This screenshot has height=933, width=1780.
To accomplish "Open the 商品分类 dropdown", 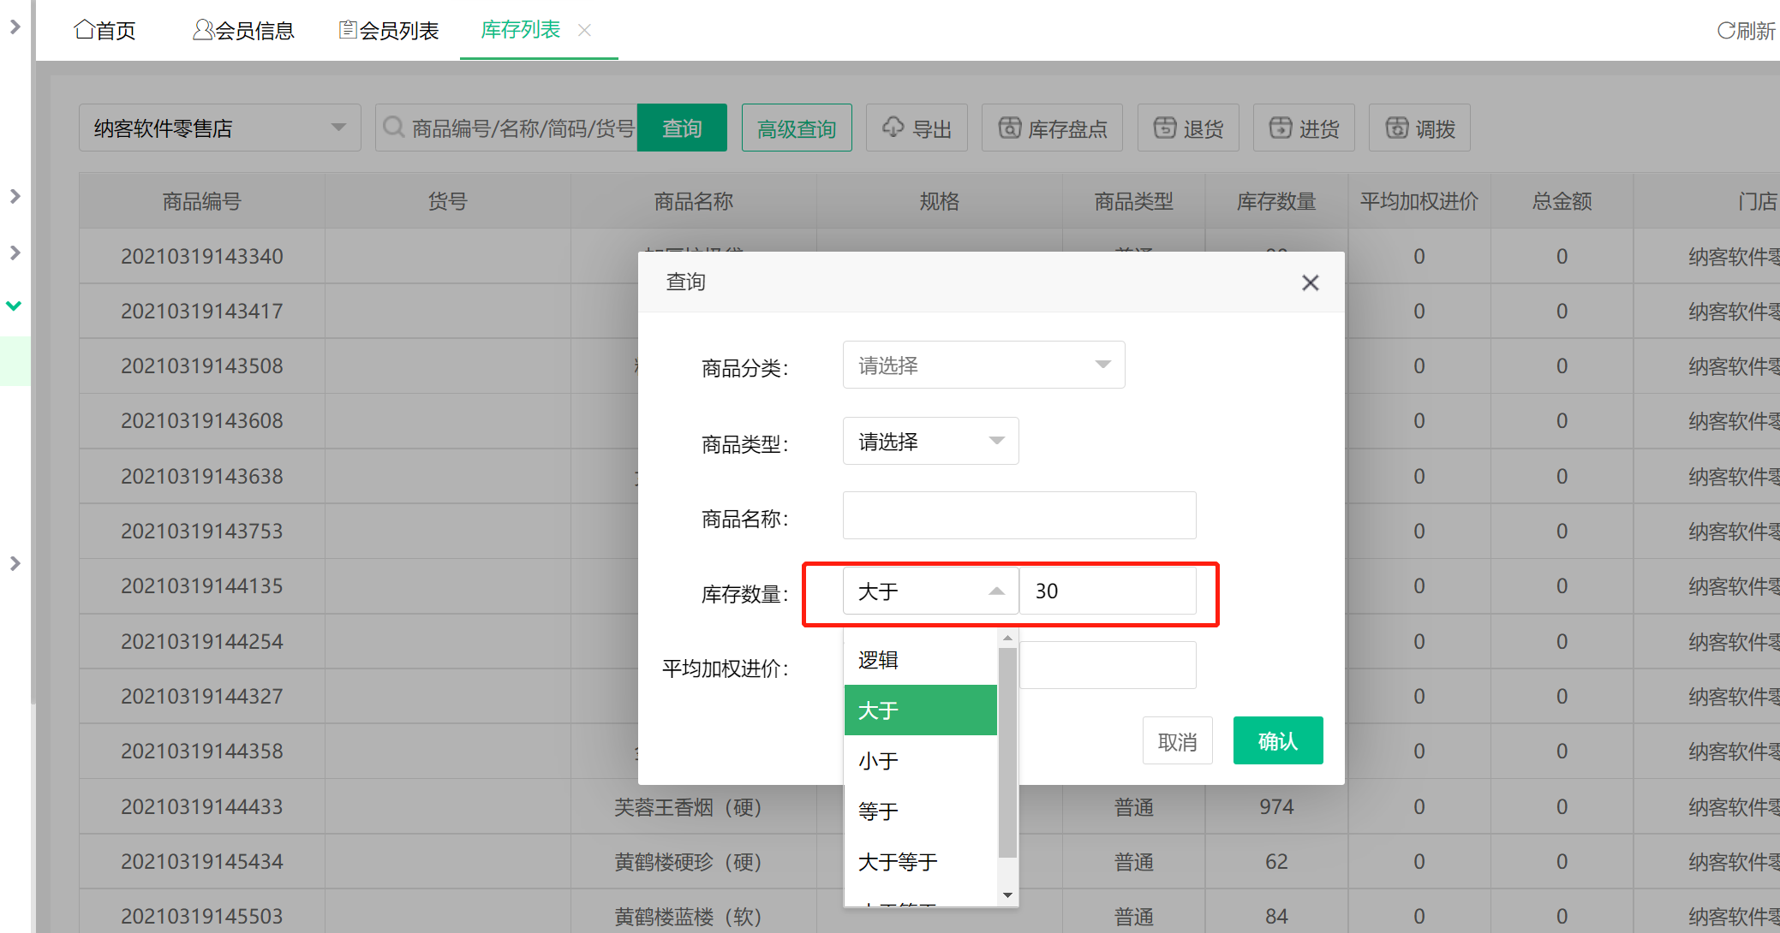I will (983, 364).
